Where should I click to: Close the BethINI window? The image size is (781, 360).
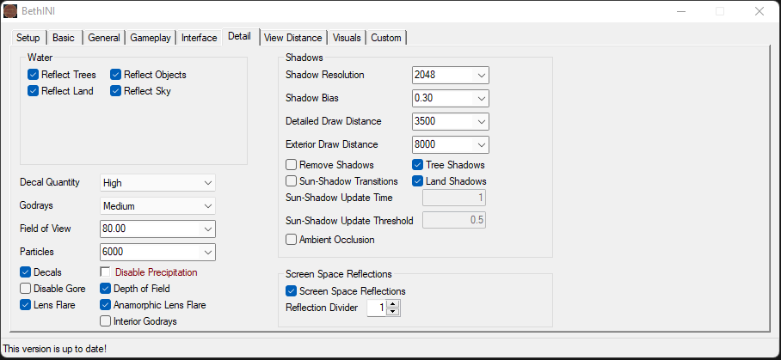(x=759, y=11)
